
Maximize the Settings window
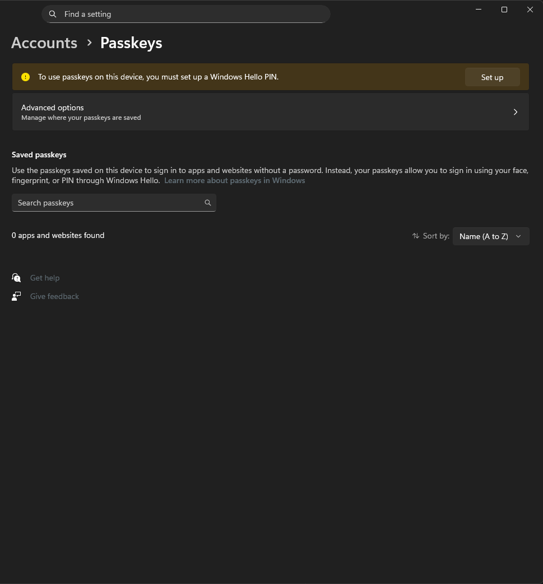point(504,10)
